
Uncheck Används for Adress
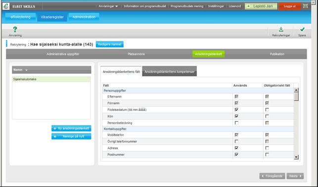point(236,148)
